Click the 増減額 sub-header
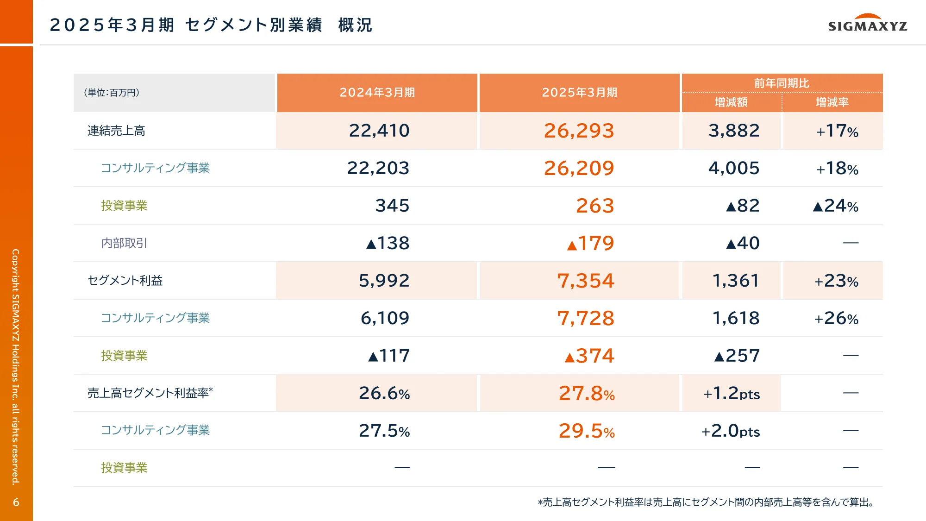The image size is (926, 521). tap(731, 102)
